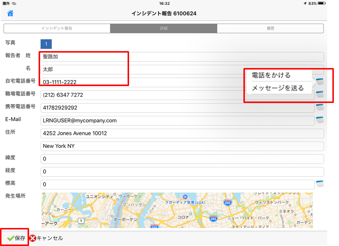Open the 履歴 tab
The width and height of the screenshot is (339, 246).
click(270, 28)
